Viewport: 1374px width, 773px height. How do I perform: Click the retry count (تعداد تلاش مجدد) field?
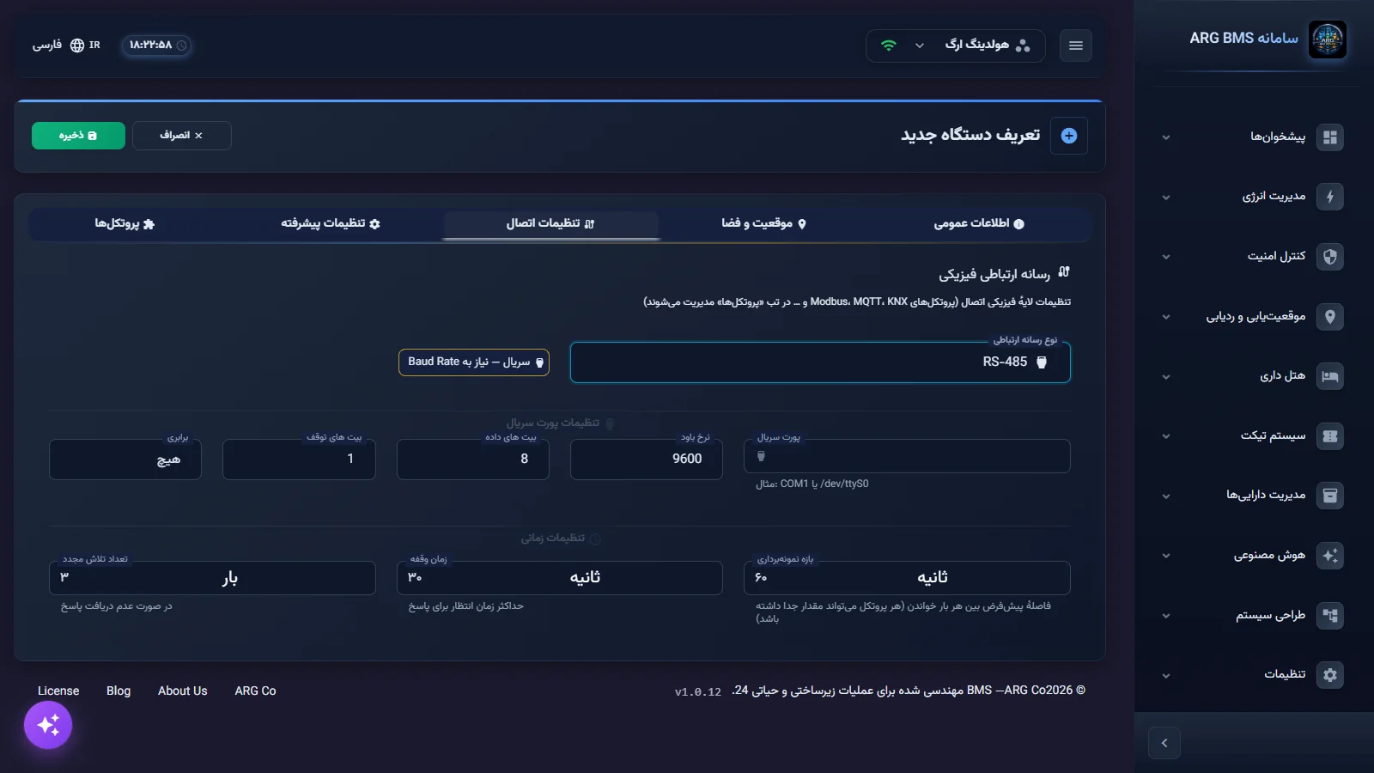coord(212,578)
